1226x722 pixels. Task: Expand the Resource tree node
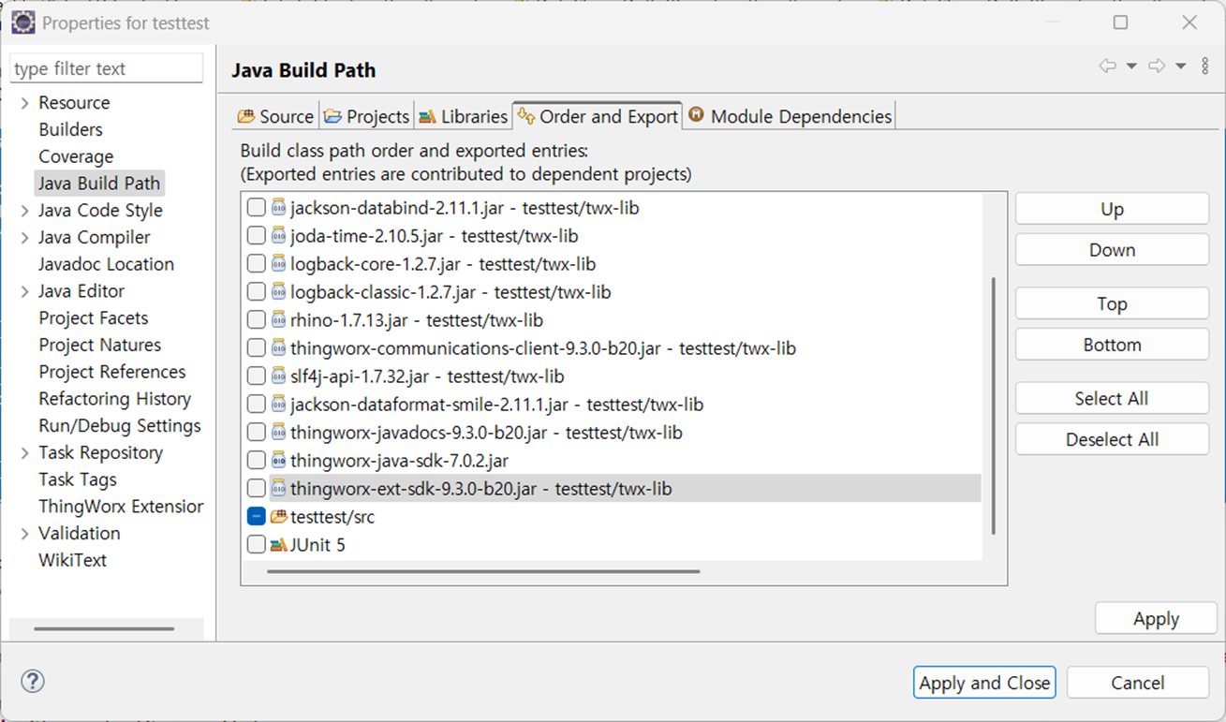pyautogui.click(x=24, y=103)
